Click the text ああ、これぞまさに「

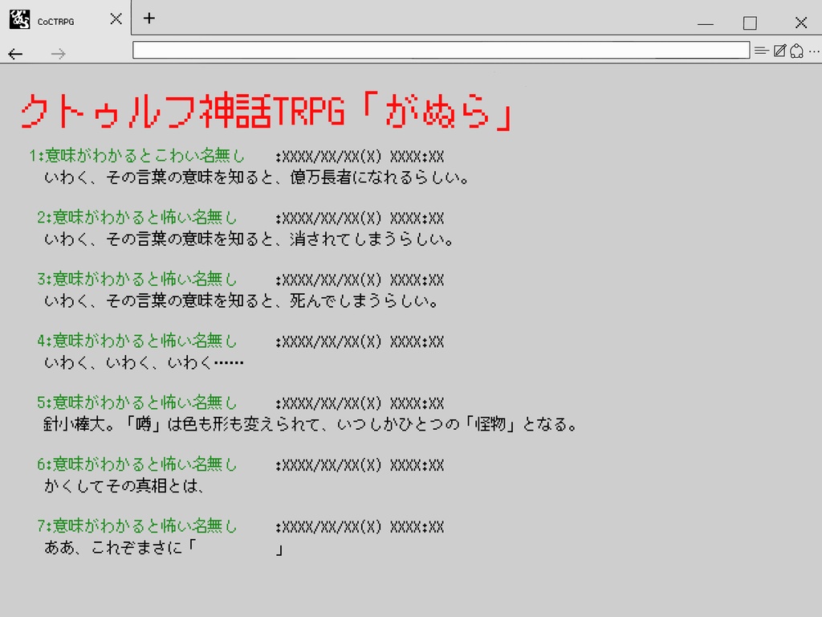click(x=120, y=547)
